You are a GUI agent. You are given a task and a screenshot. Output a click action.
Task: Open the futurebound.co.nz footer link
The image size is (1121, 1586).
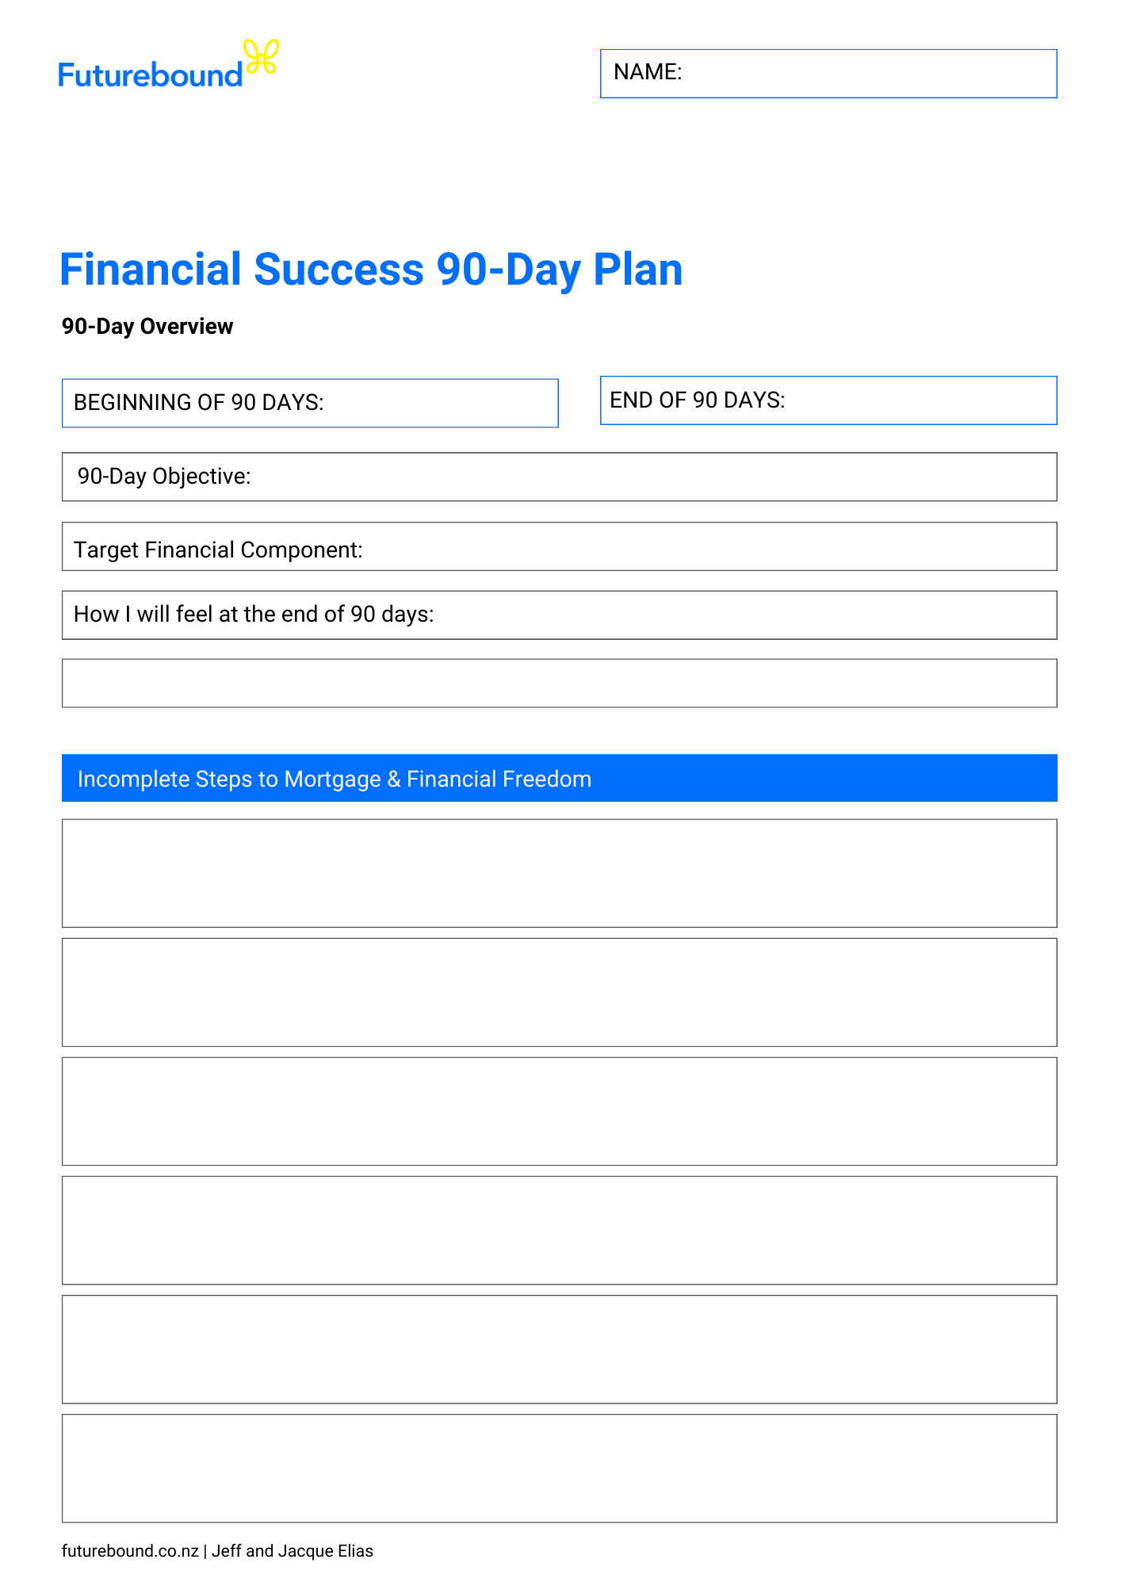pyautogui.click(x=130, y=1550)
